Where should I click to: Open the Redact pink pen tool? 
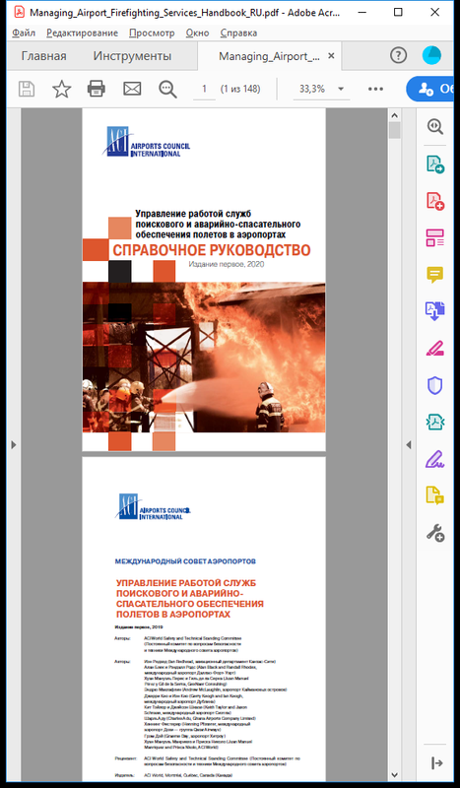tap(435, 349)
